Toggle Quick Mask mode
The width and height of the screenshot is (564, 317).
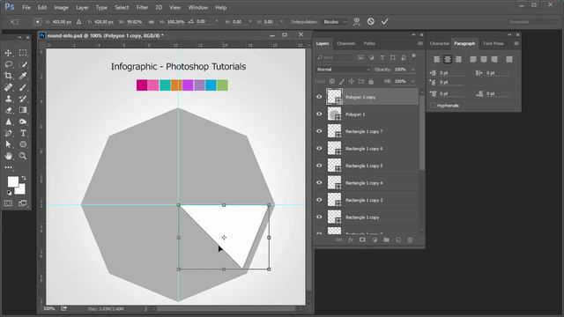point(8,203)
